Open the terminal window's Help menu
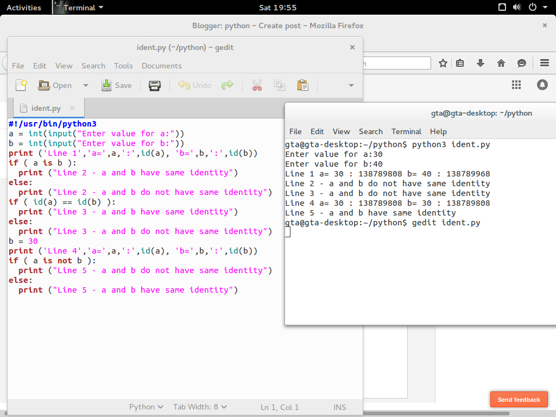The image size is (556, 417). [438, 131]
